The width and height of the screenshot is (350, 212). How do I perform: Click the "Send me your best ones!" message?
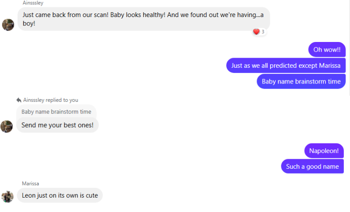coord(57,125)
